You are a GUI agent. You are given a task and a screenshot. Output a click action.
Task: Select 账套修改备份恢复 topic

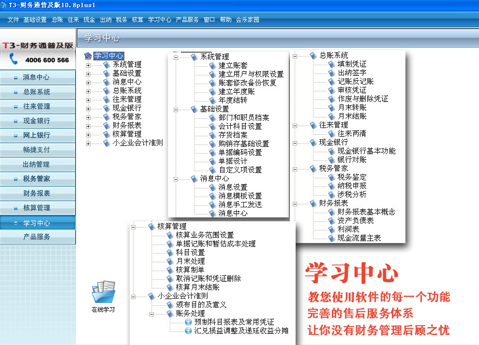247,83
